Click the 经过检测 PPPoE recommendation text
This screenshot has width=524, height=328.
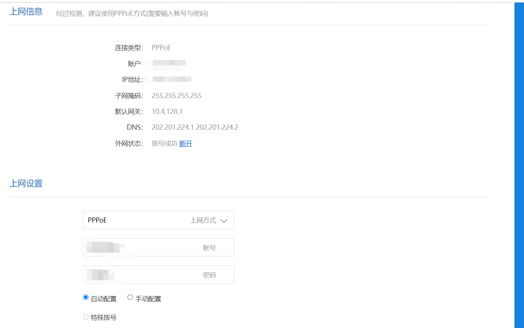(x=132, y=14)
